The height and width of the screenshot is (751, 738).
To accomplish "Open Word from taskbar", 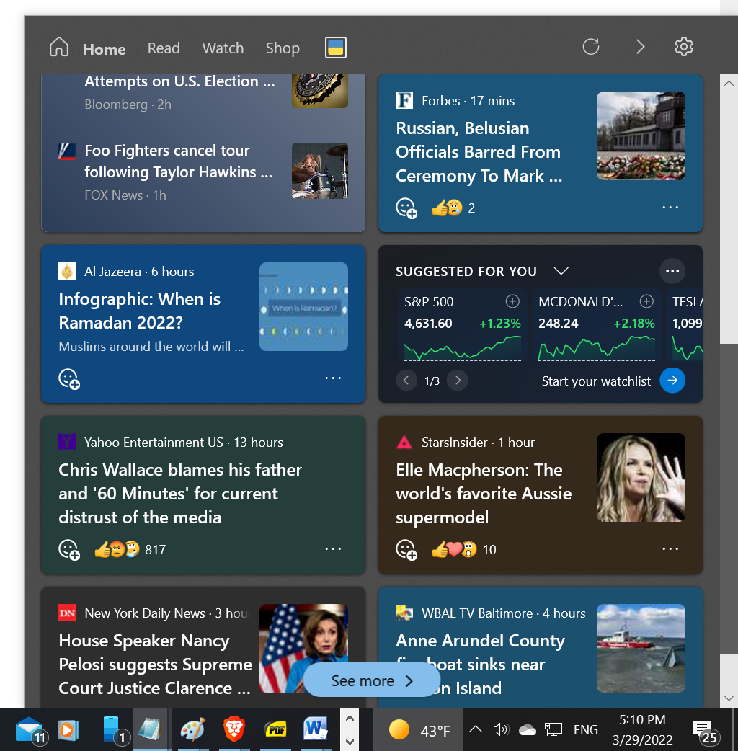I will (316, 729).
